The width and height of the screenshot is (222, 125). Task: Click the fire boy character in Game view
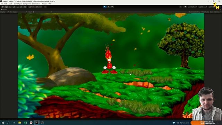tap(109, 59)
